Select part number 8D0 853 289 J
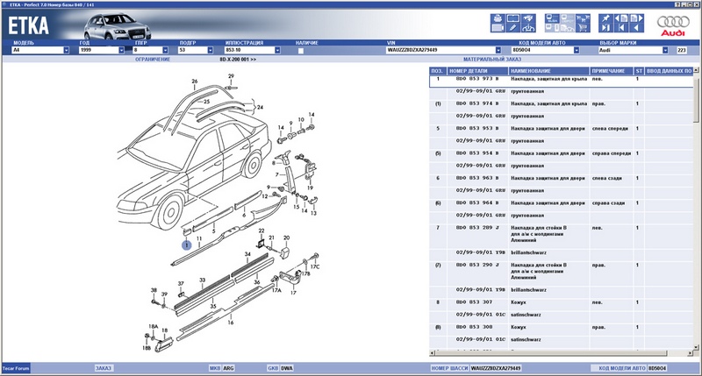 (x=477, y=228)
